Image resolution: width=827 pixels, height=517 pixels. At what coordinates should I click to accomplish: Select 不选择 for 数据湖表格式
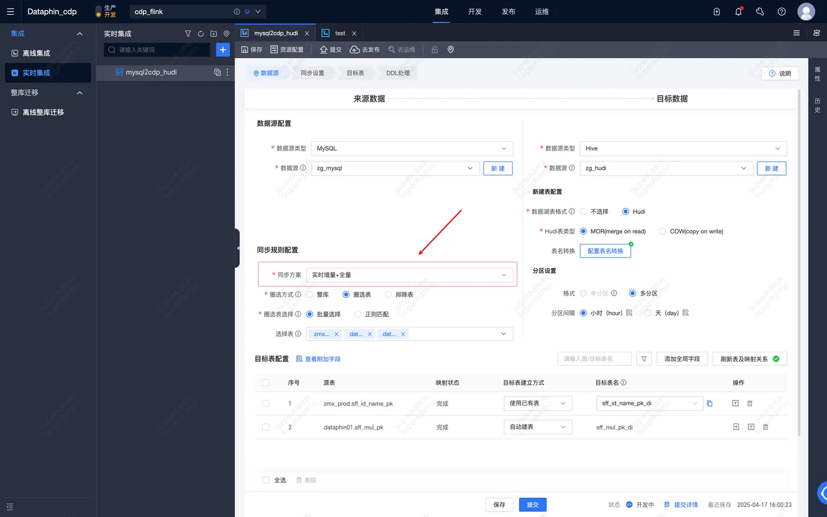tap(584, 212)
